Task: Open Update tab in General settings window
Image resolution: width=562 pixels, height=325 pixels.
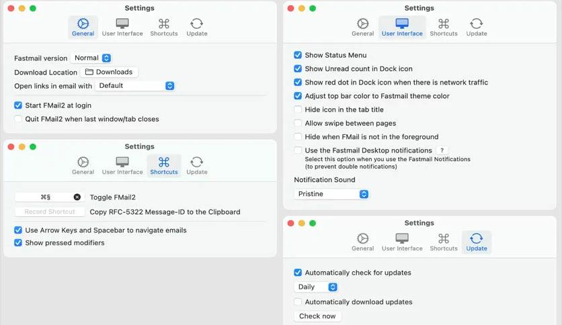Action: coord(197,28)
